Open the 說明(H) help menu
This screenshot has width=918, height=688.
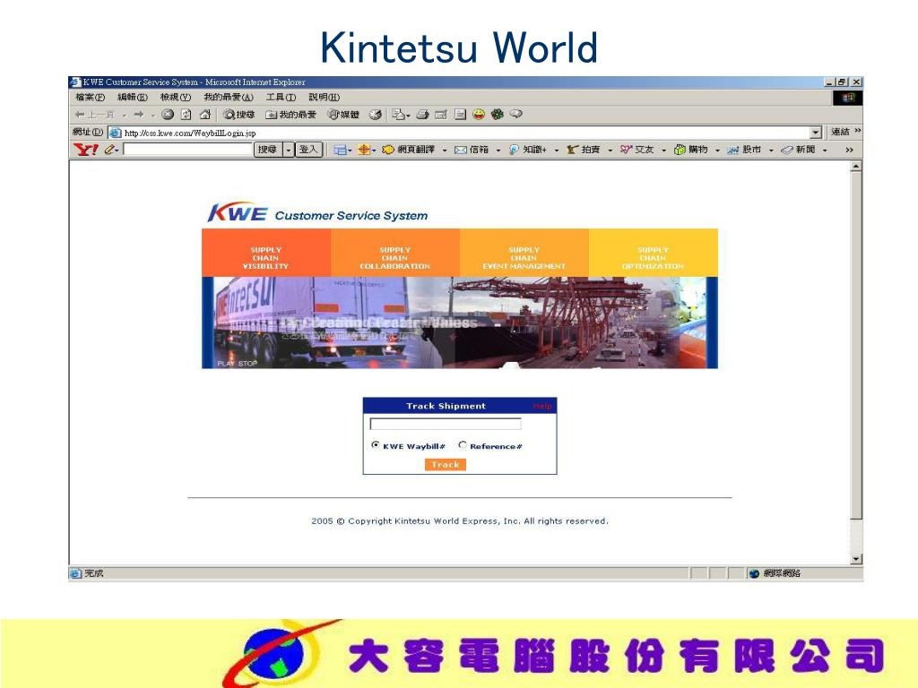324,97
